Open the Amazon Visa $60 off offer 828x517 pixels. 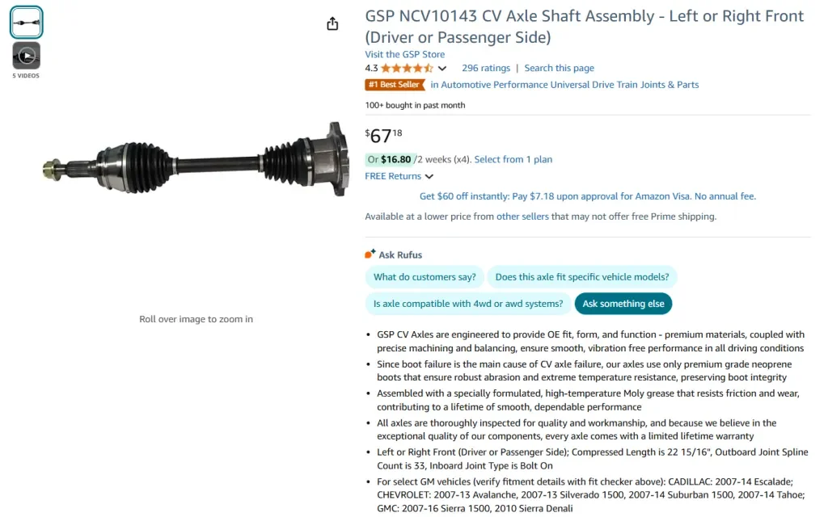(x=588, y=195)
